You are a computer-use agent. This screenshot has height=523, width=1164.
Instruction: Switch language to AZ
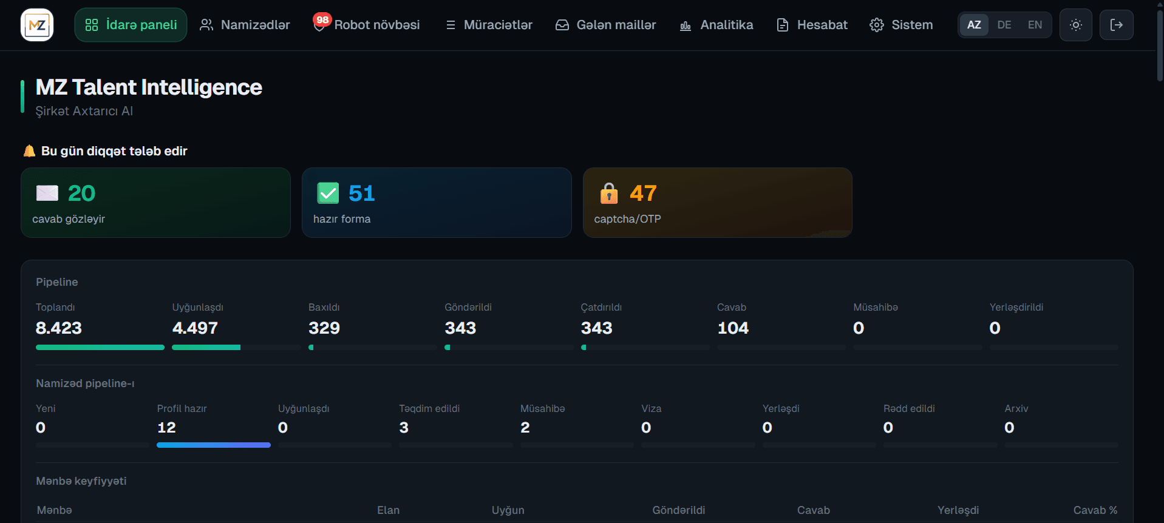[974, 25]
